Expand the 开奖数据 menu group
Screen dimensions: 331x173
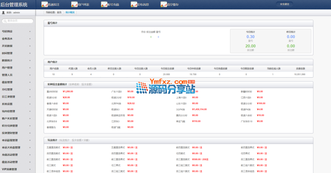(x=30, y=46)
